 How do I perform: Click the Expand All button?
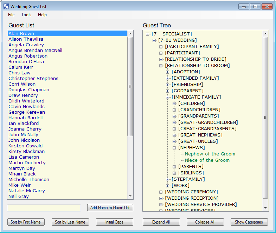[161, 222]
